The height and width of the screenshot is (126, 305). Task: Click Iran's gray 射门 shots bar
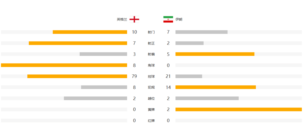point(201,32)
